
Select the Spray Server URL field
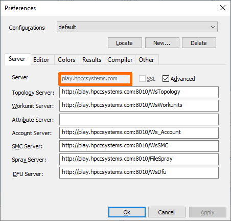click(139, 159)
